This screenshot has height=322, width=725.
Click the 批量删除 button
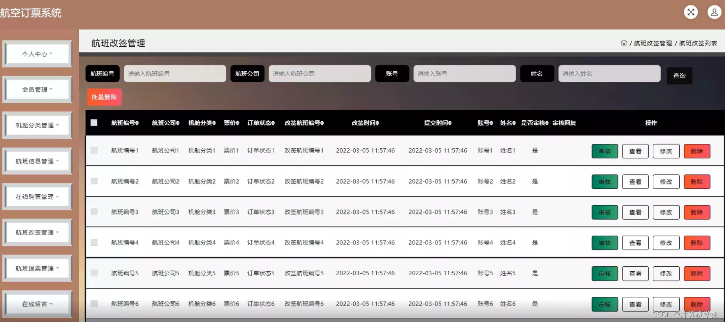(x=104, y=97)
